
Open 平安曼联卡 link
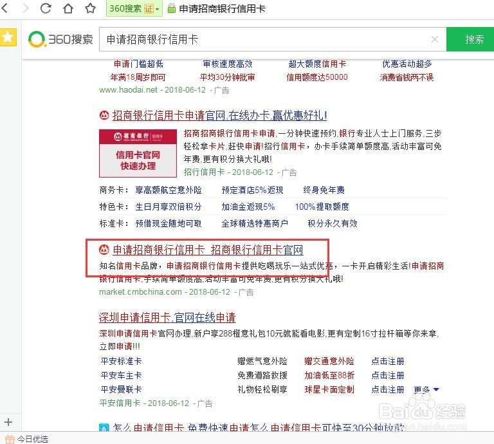coord(121,389)
